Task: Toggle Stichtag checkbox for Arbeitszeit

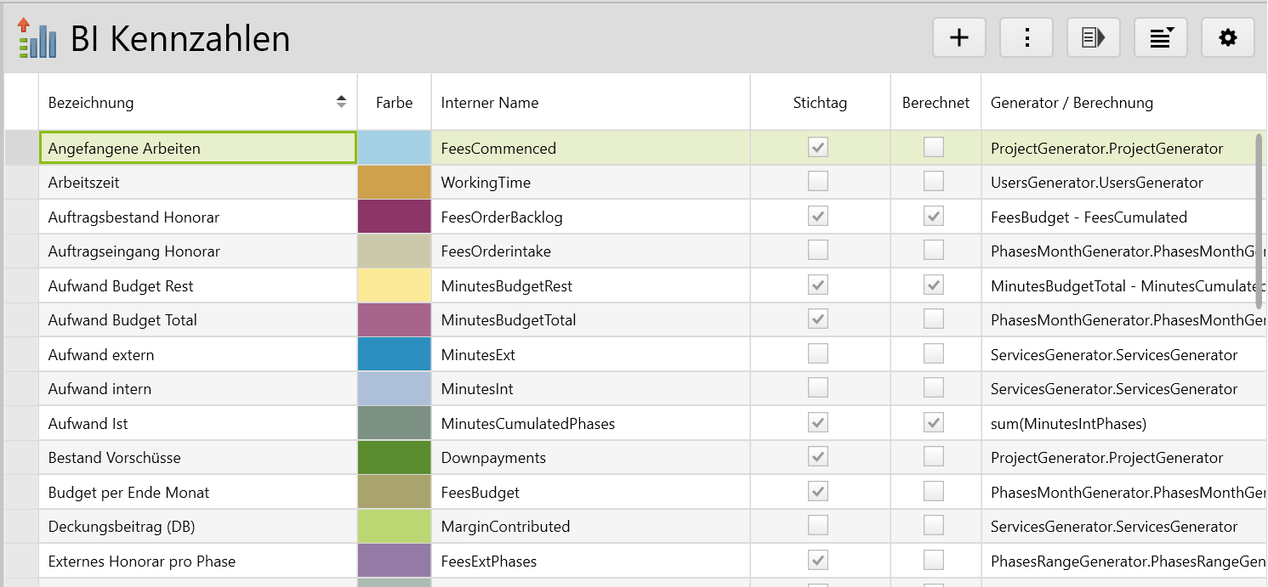Action: pos(818,182)
